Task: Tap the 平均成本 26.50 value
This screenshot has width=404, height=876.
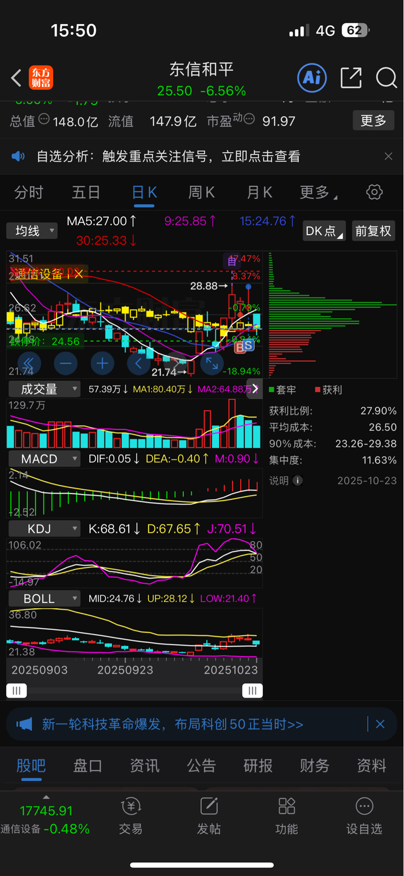Action: 382,427
